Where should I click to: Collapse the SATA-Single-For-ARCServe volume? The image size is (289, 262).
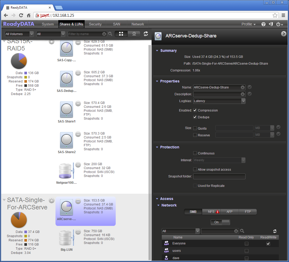tap(4, 200)
